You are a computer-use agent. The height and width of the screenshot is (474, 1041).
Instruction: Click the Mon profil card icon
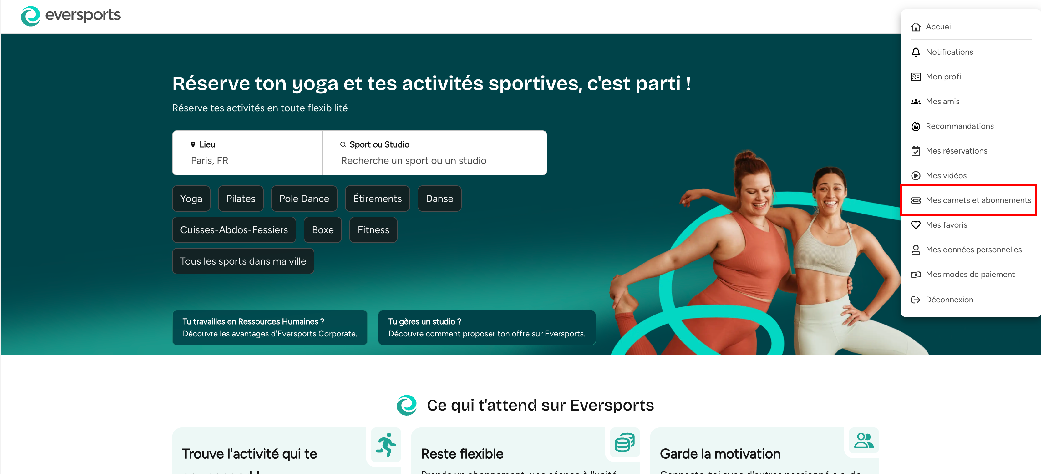click(x=915, y=77)
